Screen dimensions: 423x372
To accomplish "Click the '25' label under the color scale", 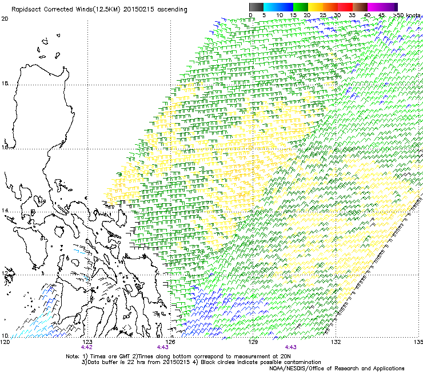I will pos(323,15).
